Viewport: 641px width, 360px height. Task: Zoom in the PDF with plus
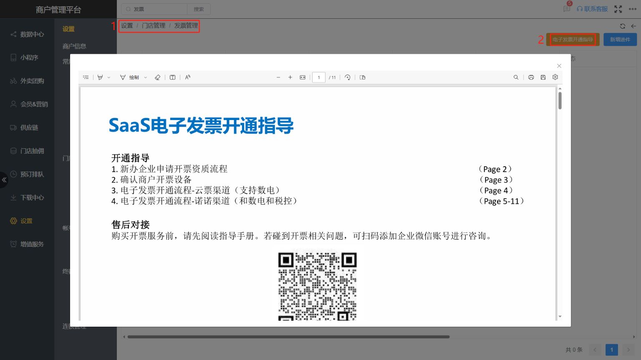pyautogui.click(x=290, y=77)
